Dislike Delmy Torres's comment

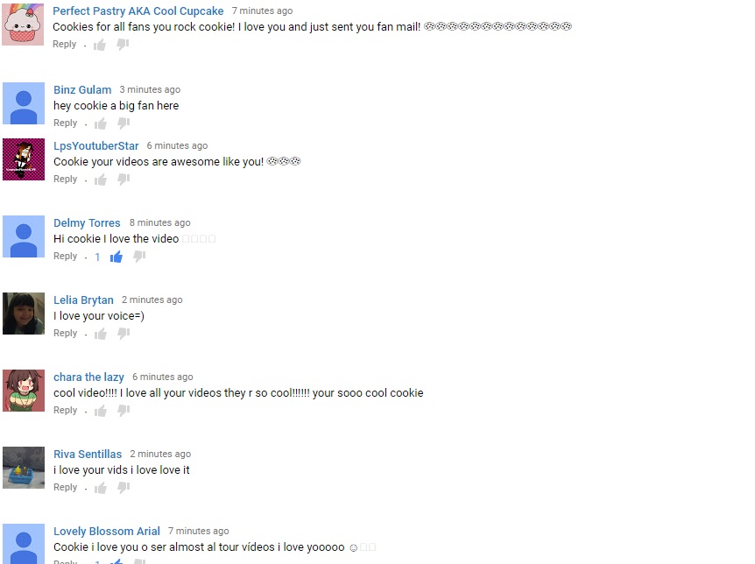(139, 257)
